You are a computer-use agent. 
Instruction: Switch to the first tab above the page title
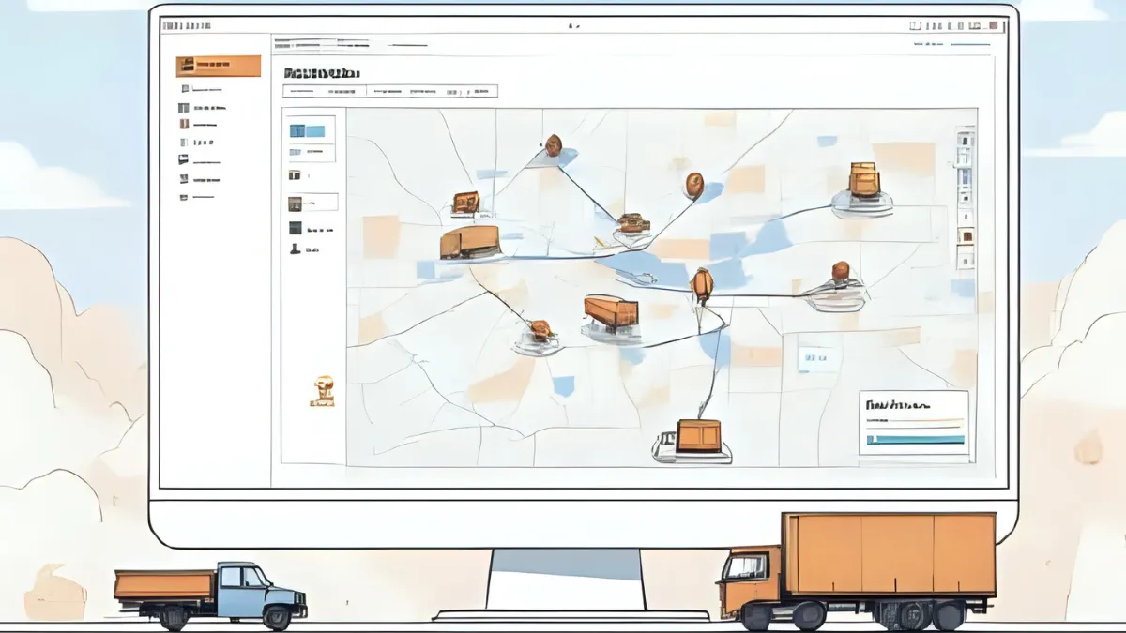298,43
